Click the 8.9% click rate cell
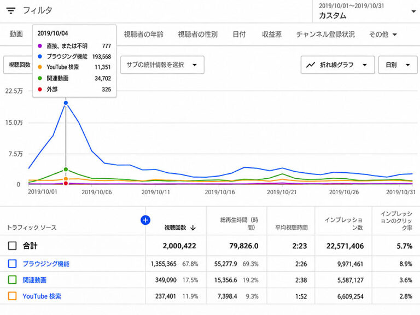Viewport: 420px width, 315px height. tap(406, 264)
